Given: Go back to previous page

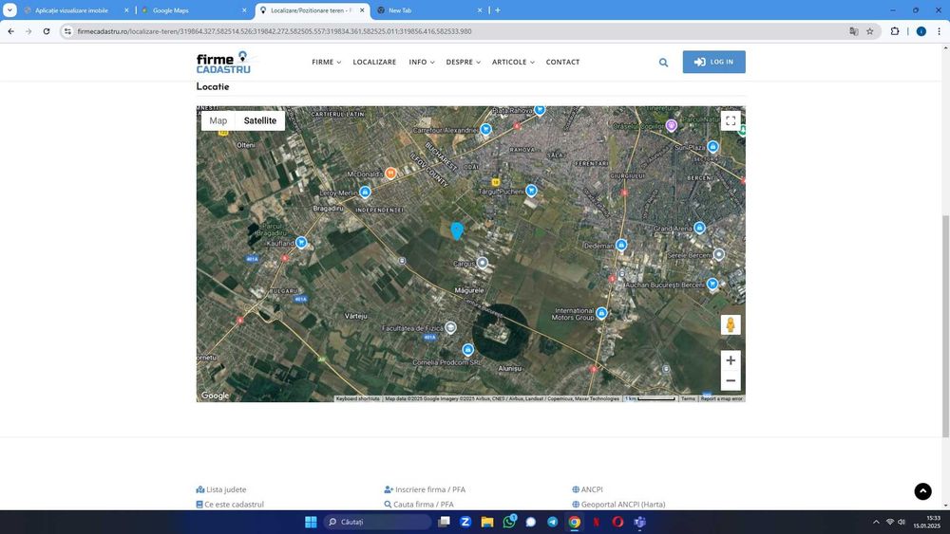Looking at the screenshot, I should tap(10, 31).
